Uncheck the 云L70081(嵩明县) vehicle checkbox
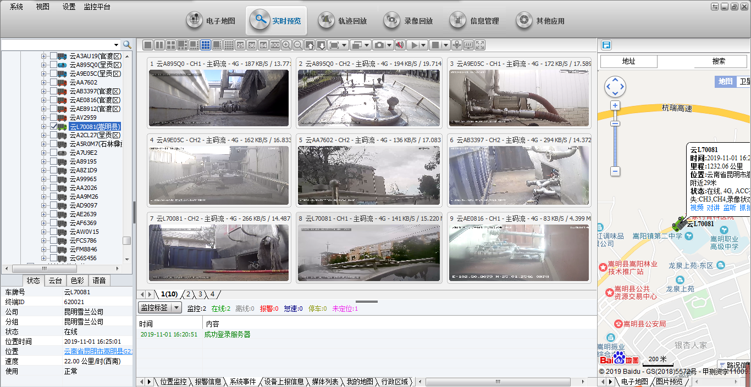Viewport: 751px width, 387px height. 52,126
